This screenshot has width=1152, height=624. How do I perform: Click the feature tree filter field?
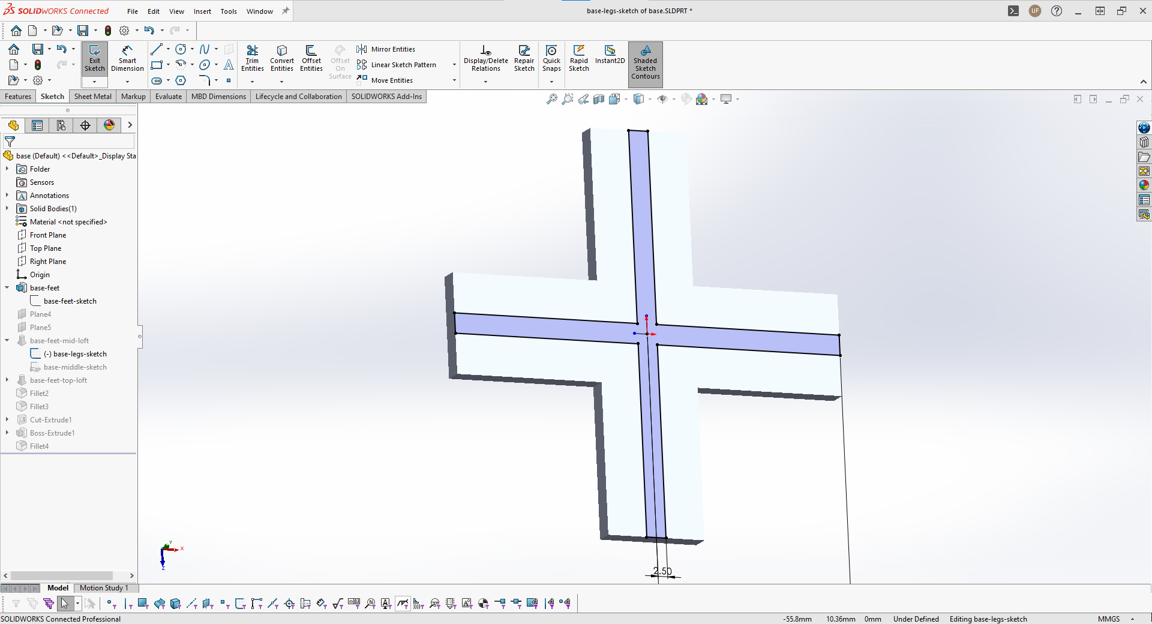pos(68,142)
